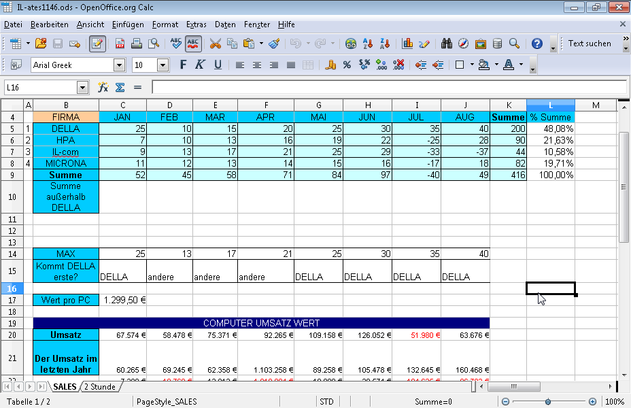Click the Sum sigma icon

(120, 87)
